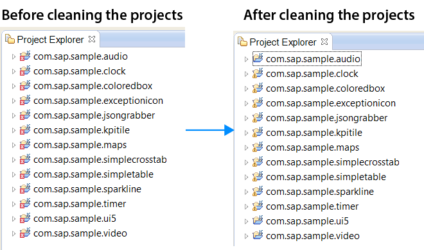The width and height of the screenshot is (424, 250).
Task: Expand com.sap.sample.video in the right explorer
Action: click(x=246, y=237)
